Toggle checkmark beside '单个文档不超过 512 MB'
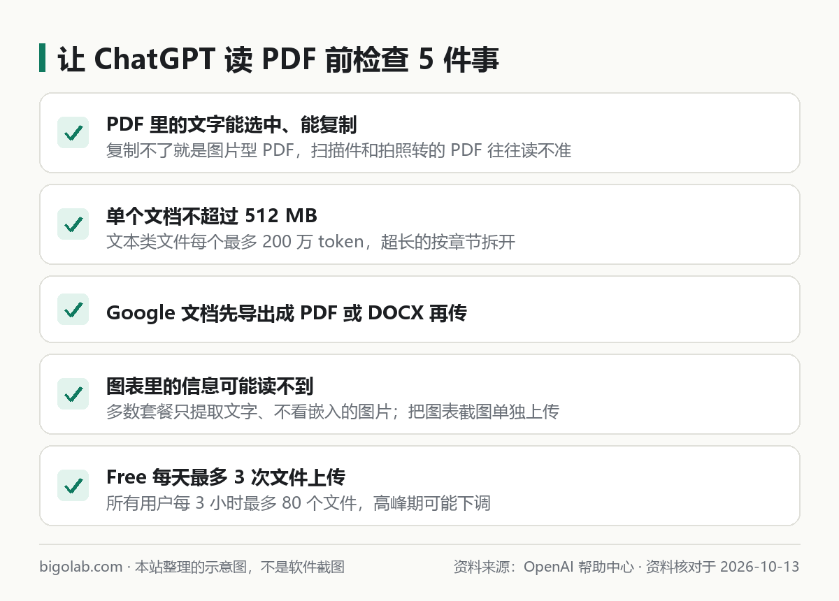839x601 pixels. point(73,224)
